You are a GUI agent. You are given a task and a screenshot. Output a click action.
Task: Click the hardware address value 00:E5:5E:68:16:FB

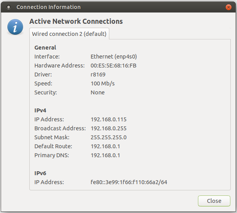[x=113, y=66]
